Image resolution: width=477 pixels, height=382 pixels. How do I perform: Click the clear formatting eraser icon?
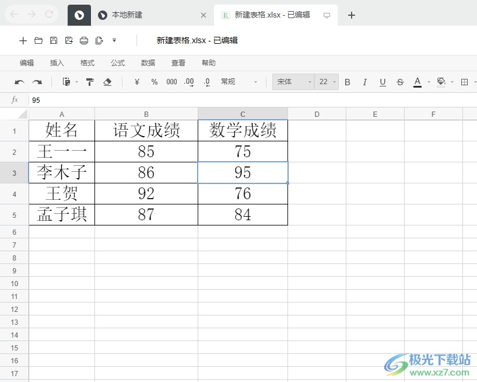107,82
